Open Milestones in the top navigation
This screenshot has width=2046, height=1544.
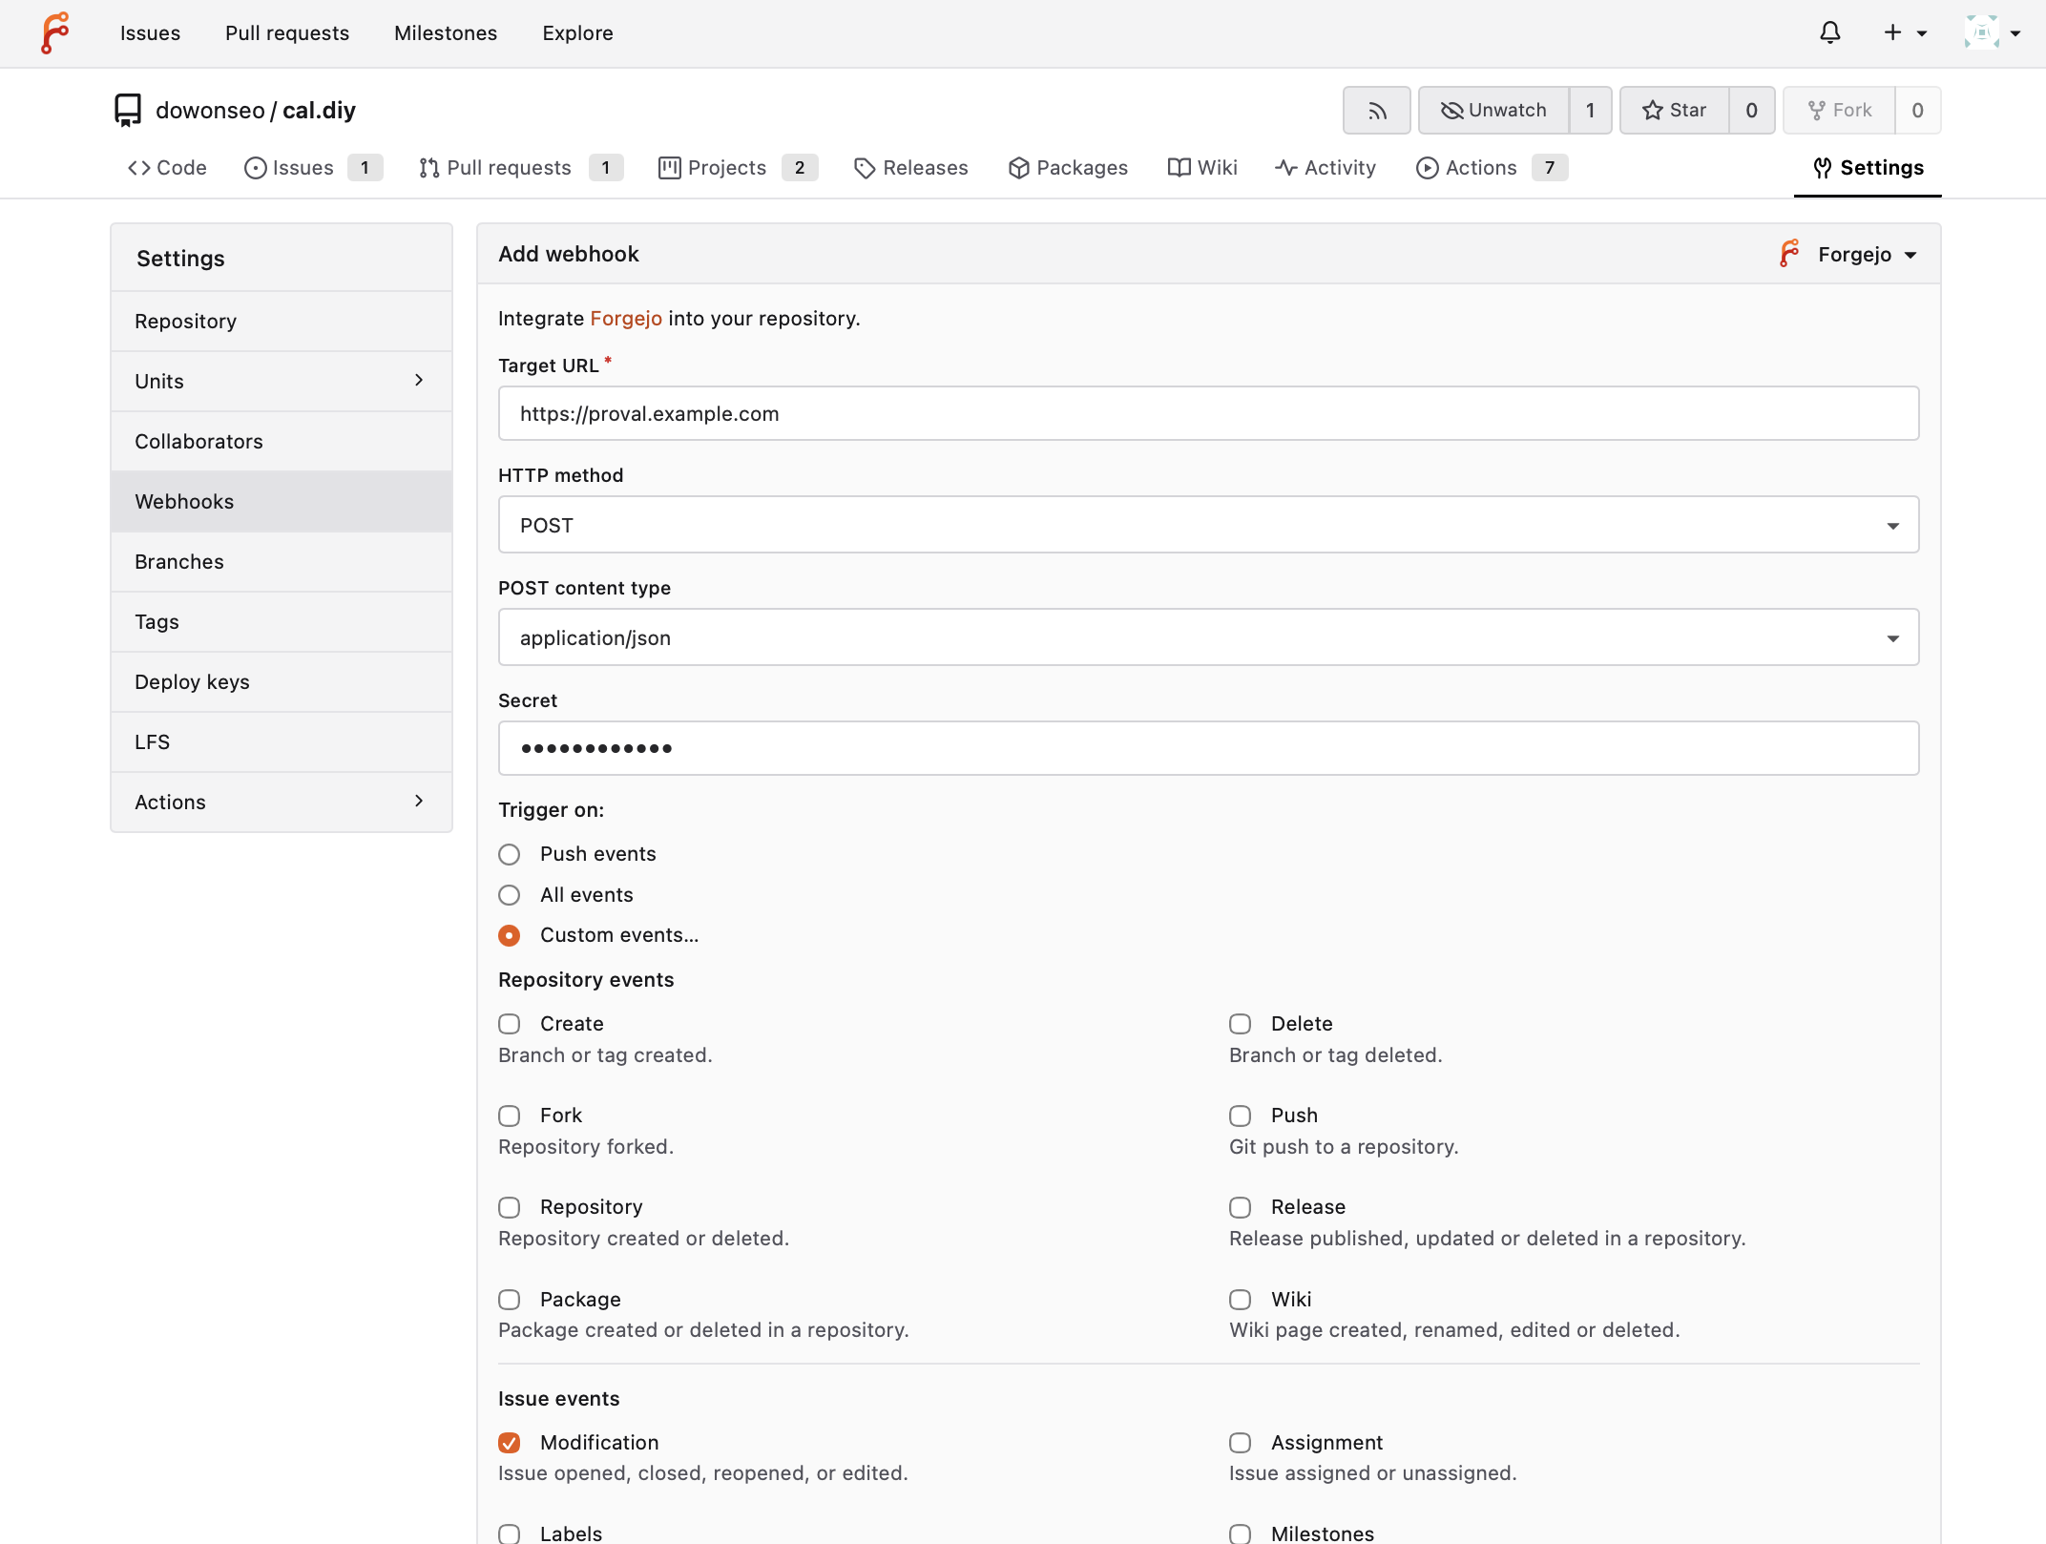pyautogui.click(x=446, y=33)
